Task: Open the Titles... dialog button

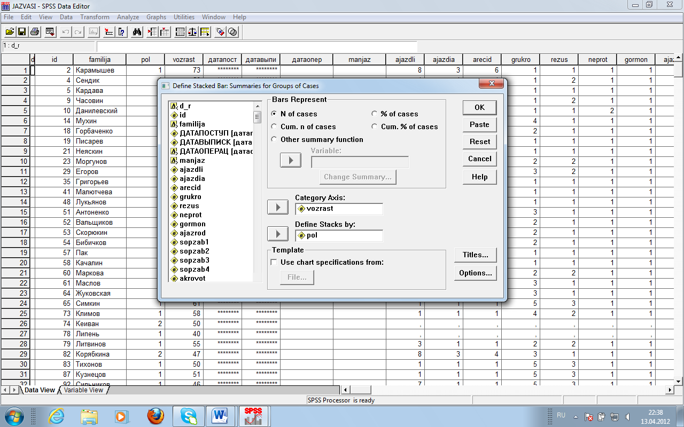Action: (x=475, y=255)
